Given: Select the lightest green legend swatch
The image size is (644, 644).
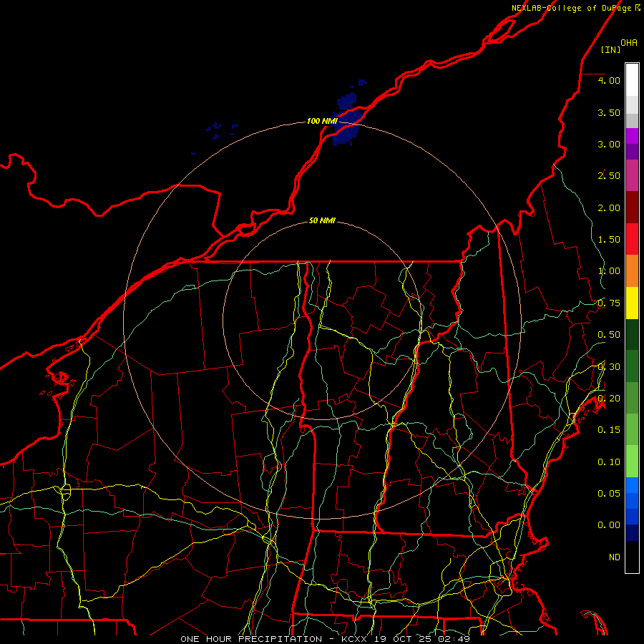Looking at the screenshot, I should click(632, 462).
